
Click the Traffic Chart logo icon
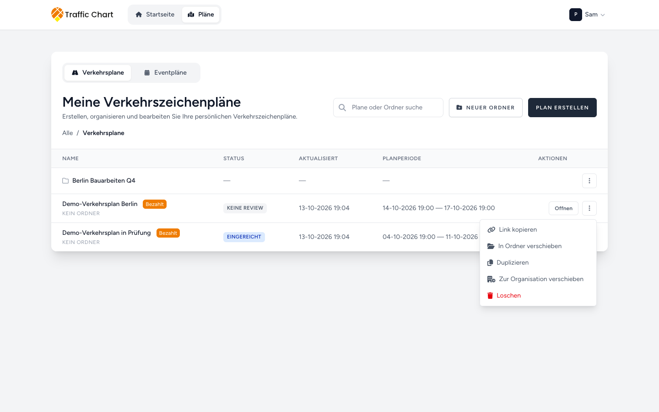click(x=57, y=14)
